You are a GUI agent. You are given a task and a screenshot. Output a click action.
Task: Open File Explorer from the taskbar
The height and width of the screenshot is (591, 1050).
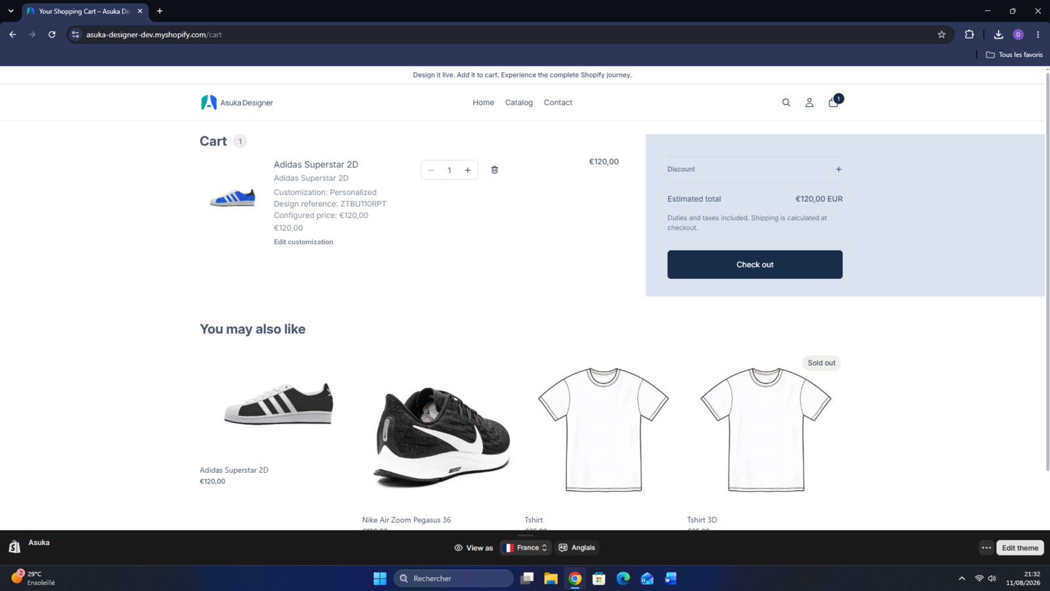551,579
